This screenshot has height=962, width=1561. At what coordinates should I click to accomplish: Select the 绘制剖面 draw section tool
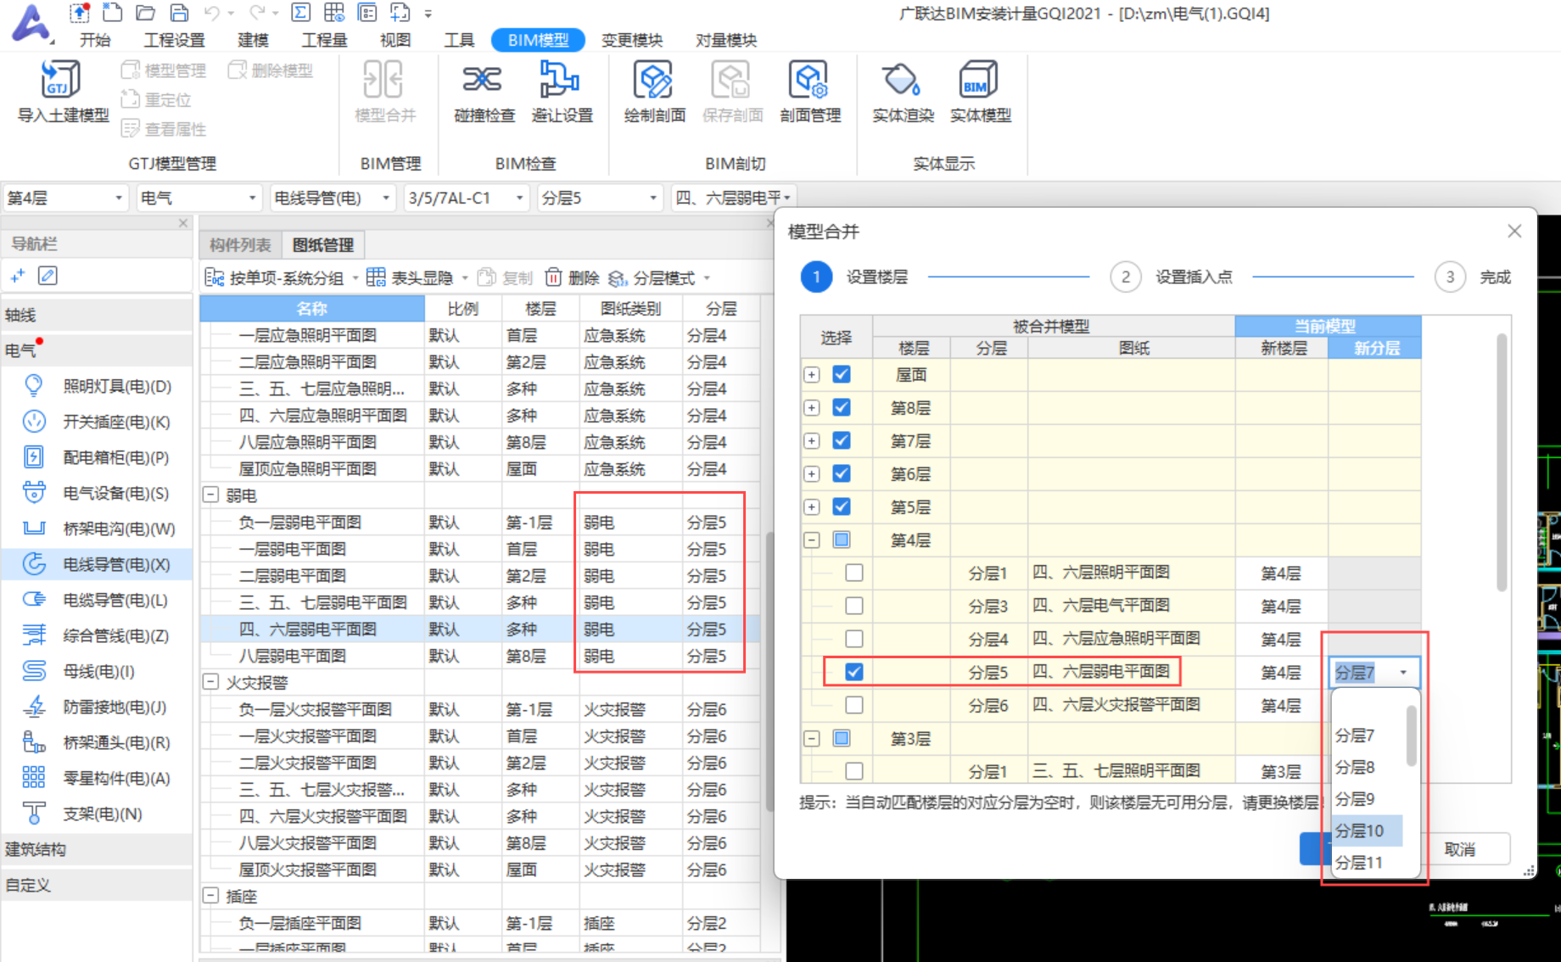[x=654, y=92]
